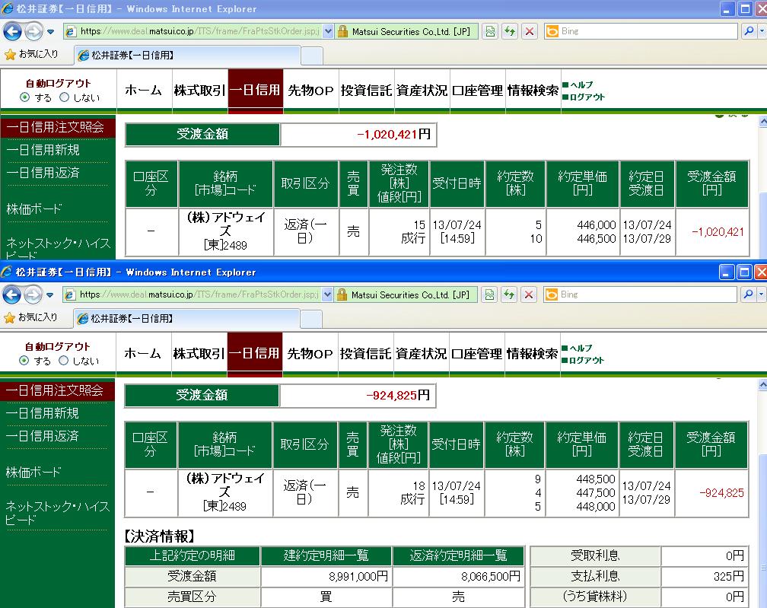Screen dimensions: 767x608
Task: Select the しない auto-logout radio in the lower window
Action: click(x=64, y=361)
